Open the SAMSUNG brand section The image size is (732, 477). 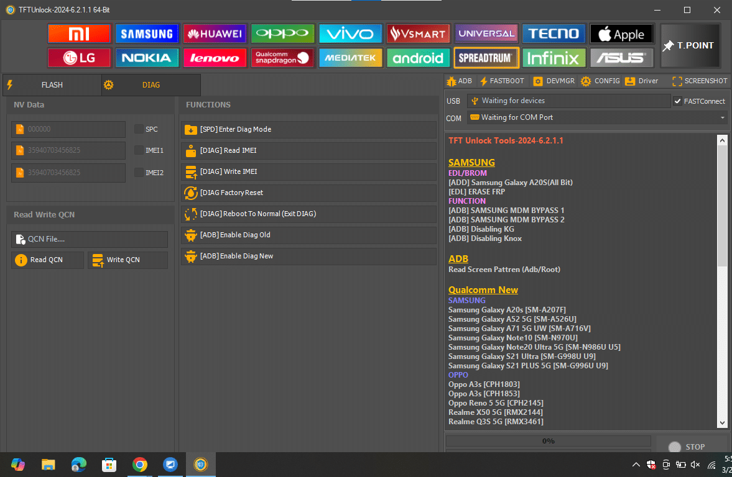(x=147, y=33)
